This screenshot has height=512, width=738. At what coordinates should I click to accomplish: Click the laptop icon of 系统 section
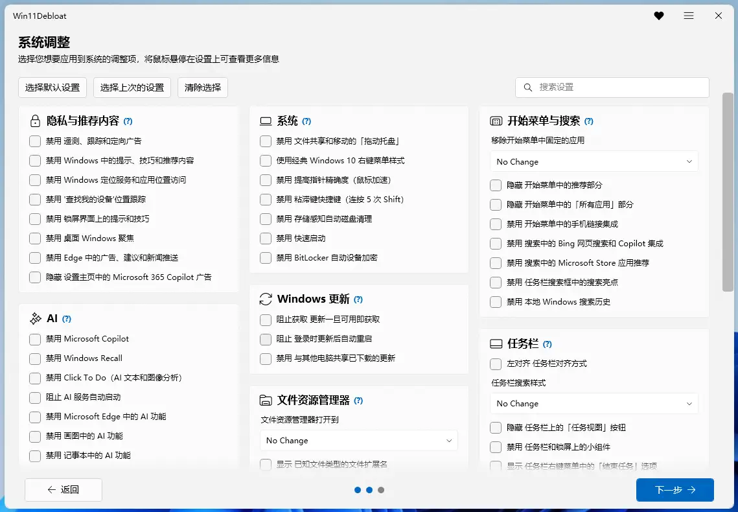[x=266, y=121]
